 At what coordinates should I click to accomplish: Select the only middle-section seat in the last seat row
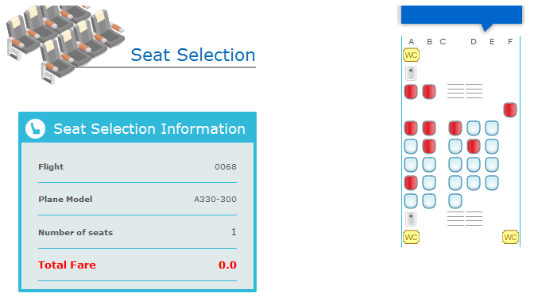455,201
